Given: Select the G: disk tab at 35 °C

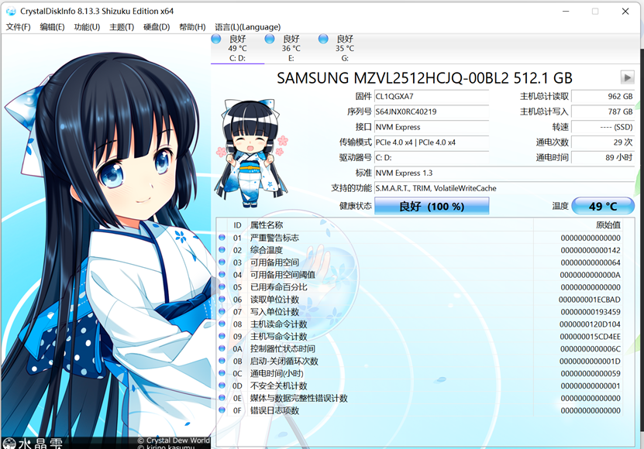Looking at the screenshot, I should tap(345, 49).
